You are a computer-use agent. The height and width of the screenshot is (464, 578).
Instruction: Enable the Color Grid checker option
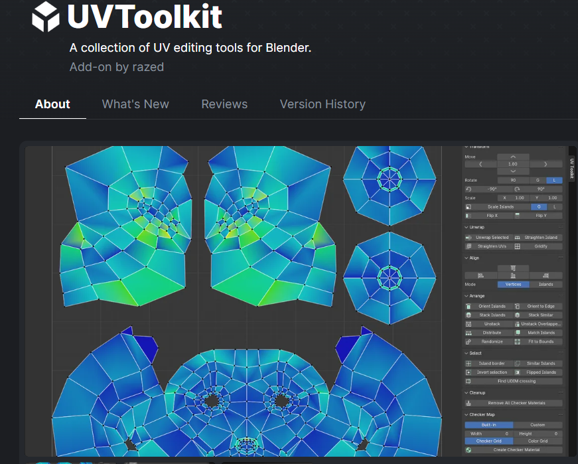coord(540,441)
